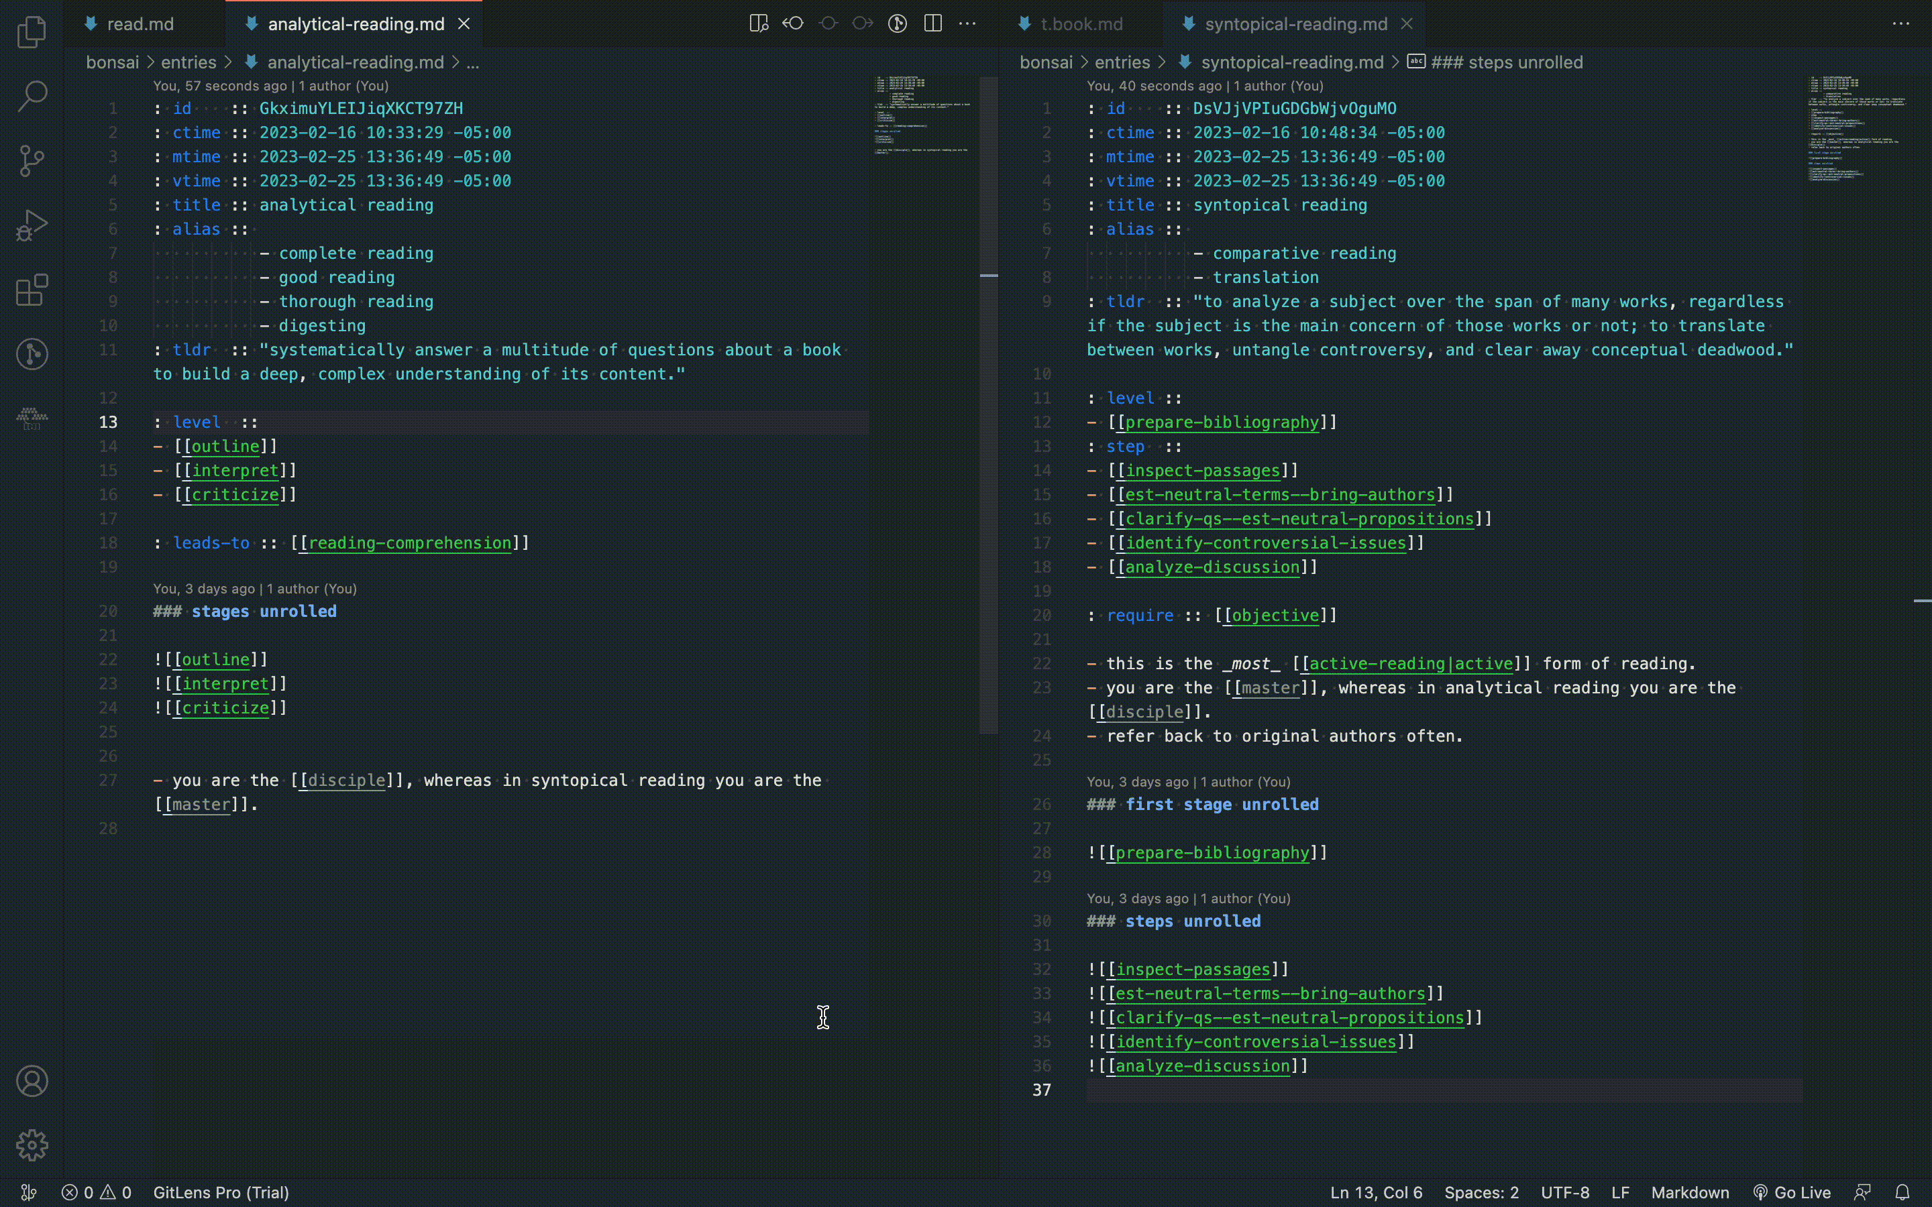Follow the [[outline]] link on line 14
1932x1207 pixels.
click(x=226, y=446)
